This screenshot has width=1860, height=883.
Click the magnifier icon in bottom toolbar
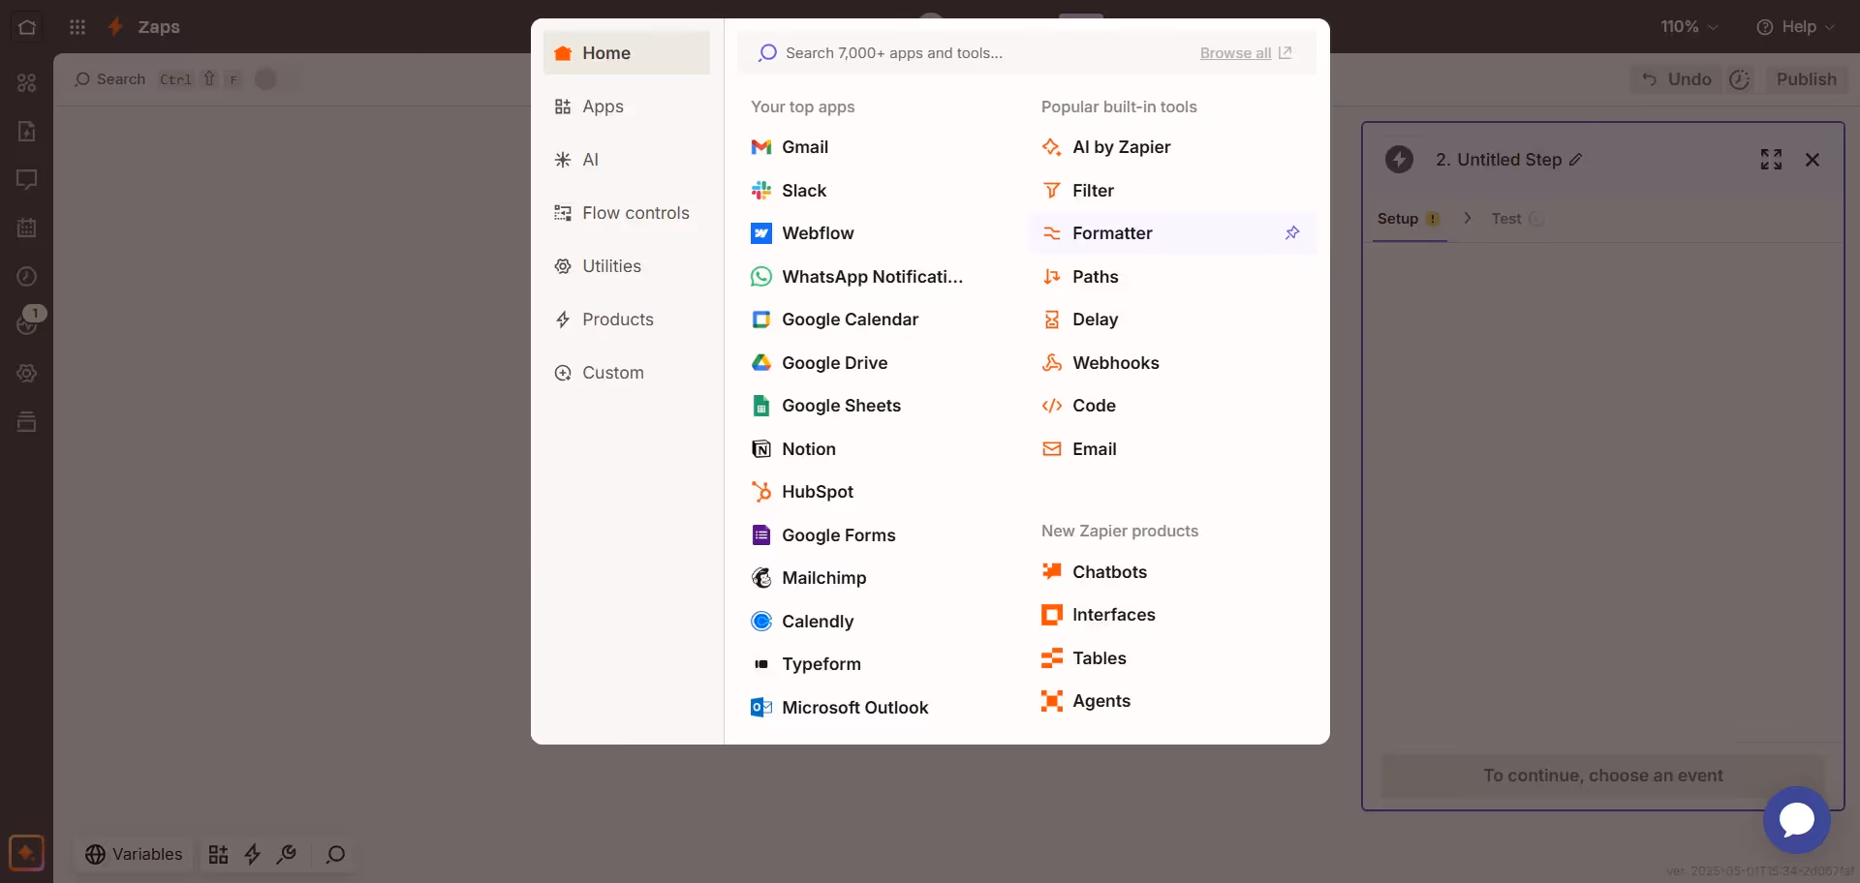[335, 855]
